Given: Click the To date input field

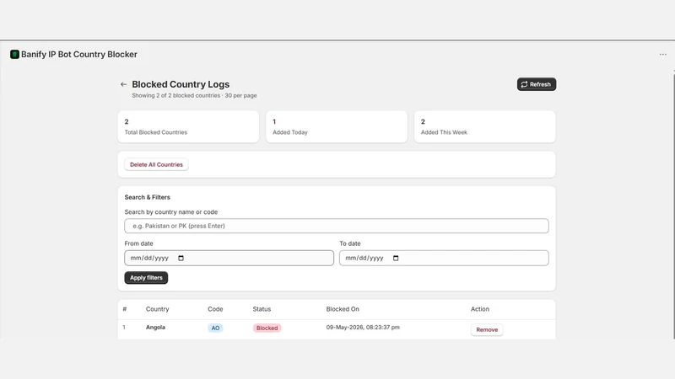Looking at the screenshot, I should tap(444, 258).
